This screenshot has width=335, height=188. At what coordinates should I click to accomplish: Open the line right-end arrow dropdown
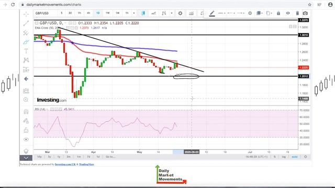(241, 13)
